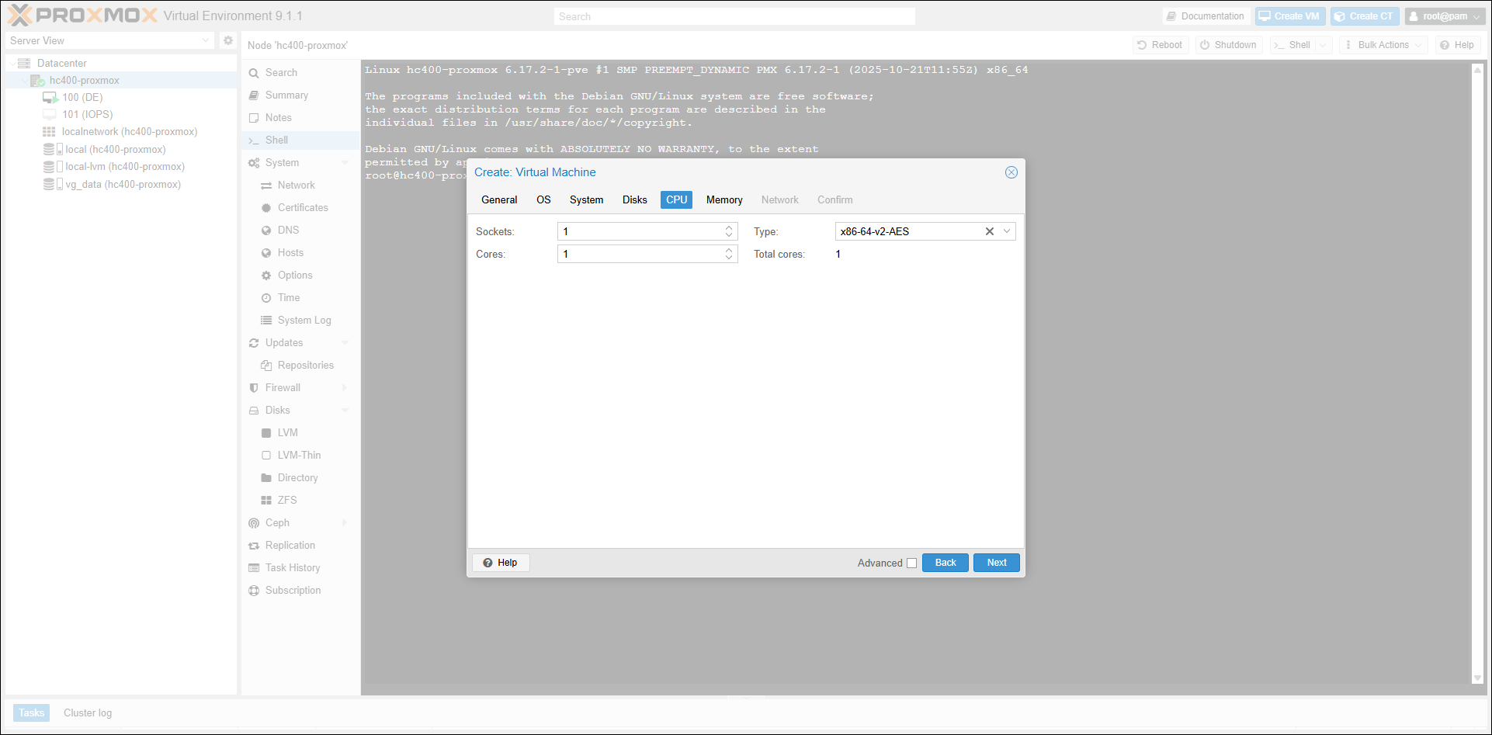The image size is (1492, 735).
Task: Click the Next button
Action: coord(997,563)
